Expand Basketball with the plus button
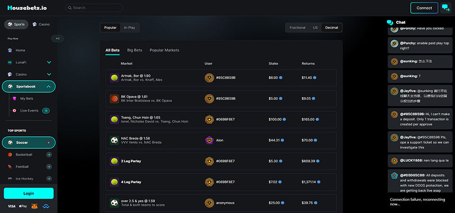This screenshot has height=213, width=455. [x=49, y=155]
